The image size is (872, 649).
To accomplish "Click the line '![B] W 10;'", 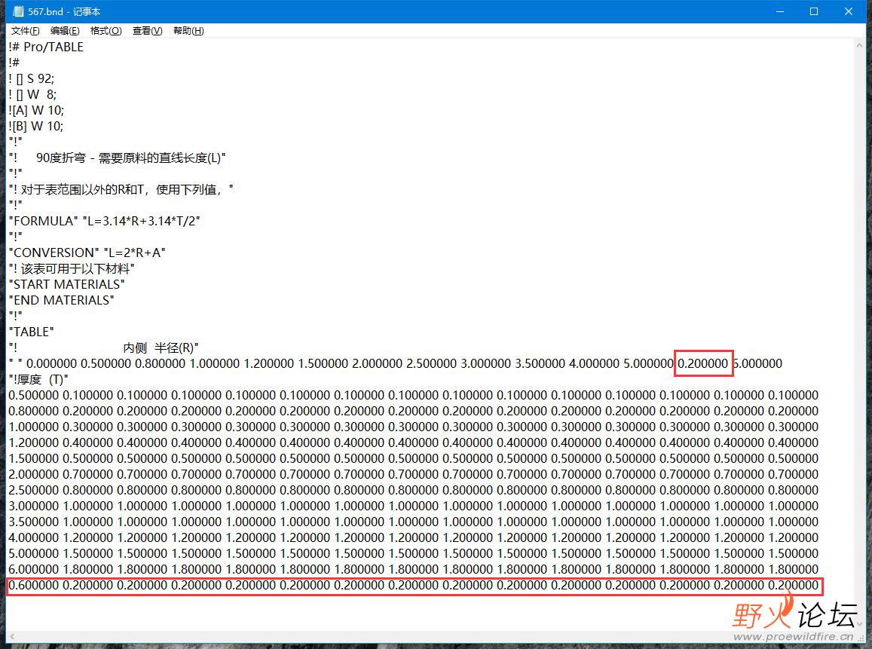I will point(36,126).
